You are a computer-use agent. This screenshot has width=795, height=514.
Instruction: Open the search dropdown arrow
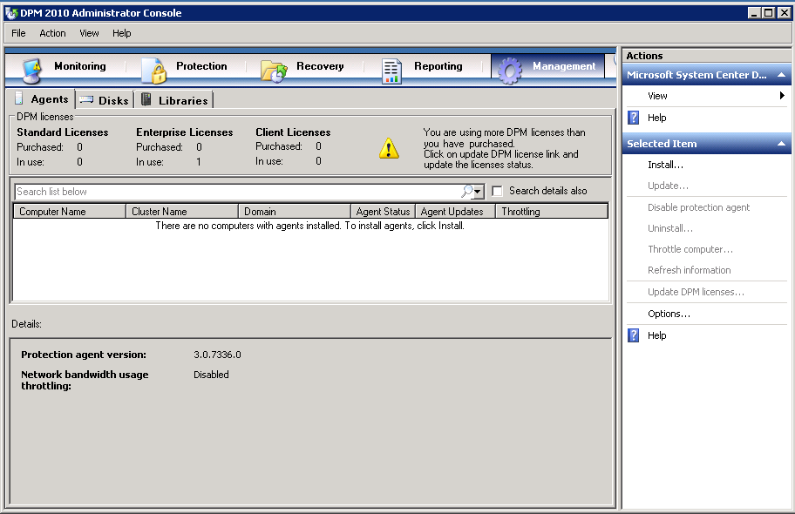pyautogui.click(x=478, y=192)
